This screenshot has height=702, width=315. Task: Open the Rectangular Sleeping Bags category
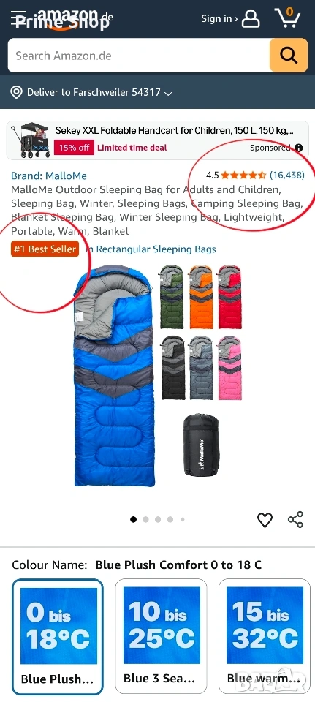[156, 249]
